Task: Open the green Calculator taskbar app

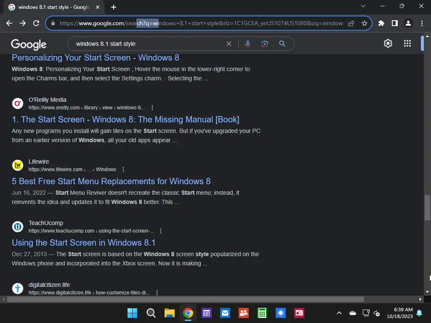Action: [x=262, y=313]
